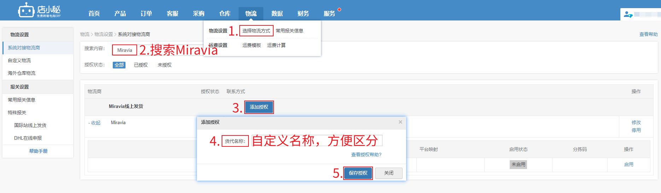Open the 产品 menu
The height and width of the screenshot is (193, 661).
click(120, 13)
